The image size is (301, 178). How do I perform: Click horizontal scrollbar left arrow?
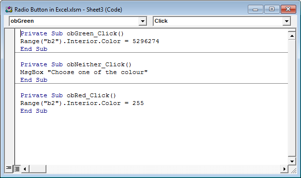click(x=25, y=169)
